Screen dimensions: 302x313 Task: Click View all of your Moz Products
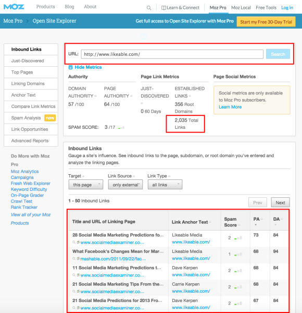pyautogui.click(x=31, y=219)
